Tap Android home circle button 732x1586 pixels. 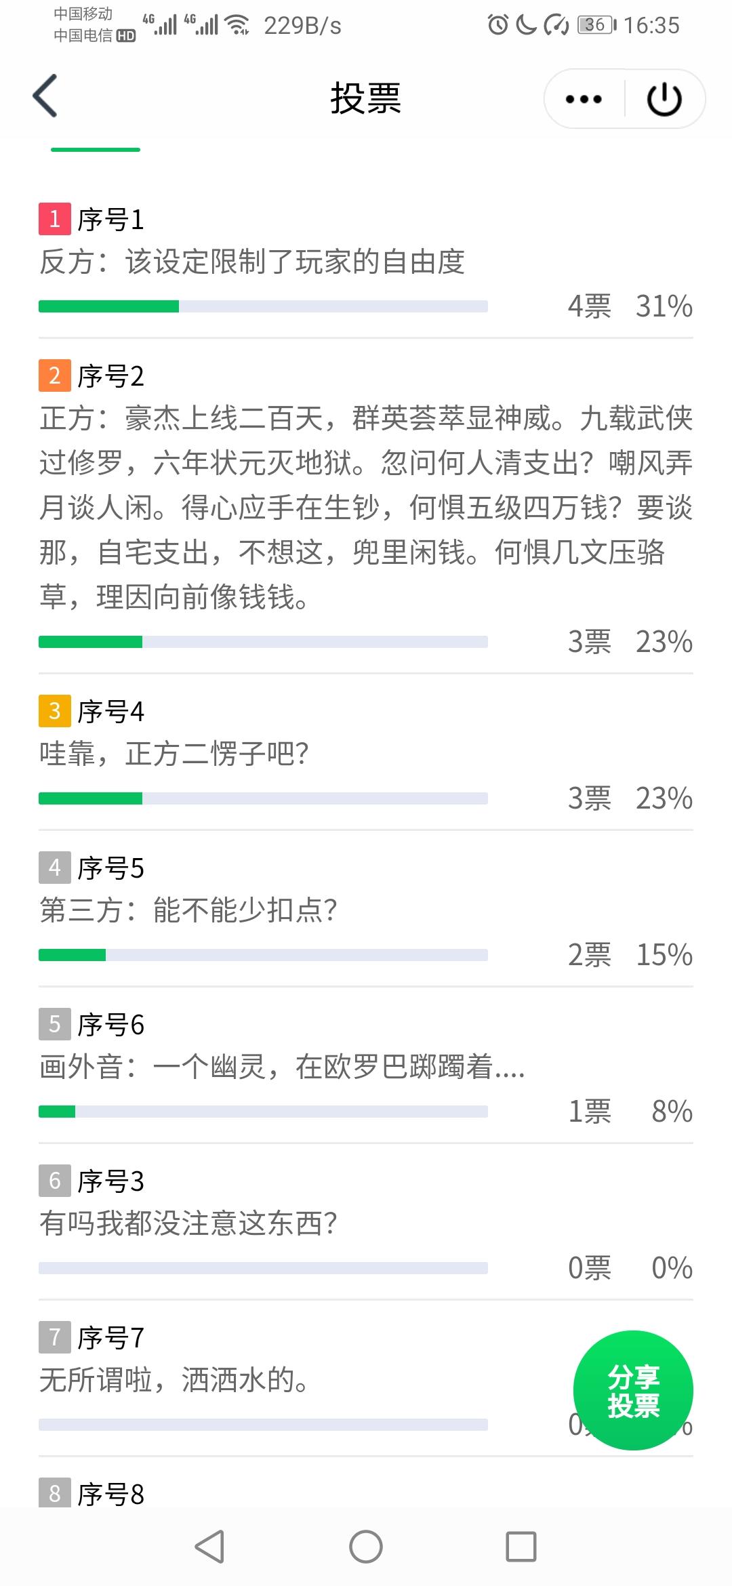[x=366, y=1547]
